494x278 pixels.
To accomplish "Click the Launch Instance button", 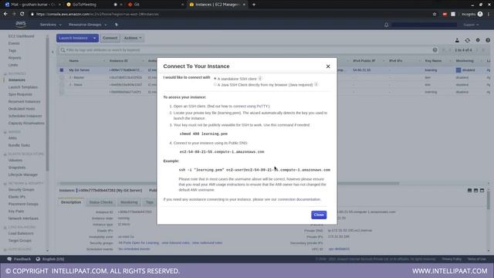I will [x=73, y=38].
